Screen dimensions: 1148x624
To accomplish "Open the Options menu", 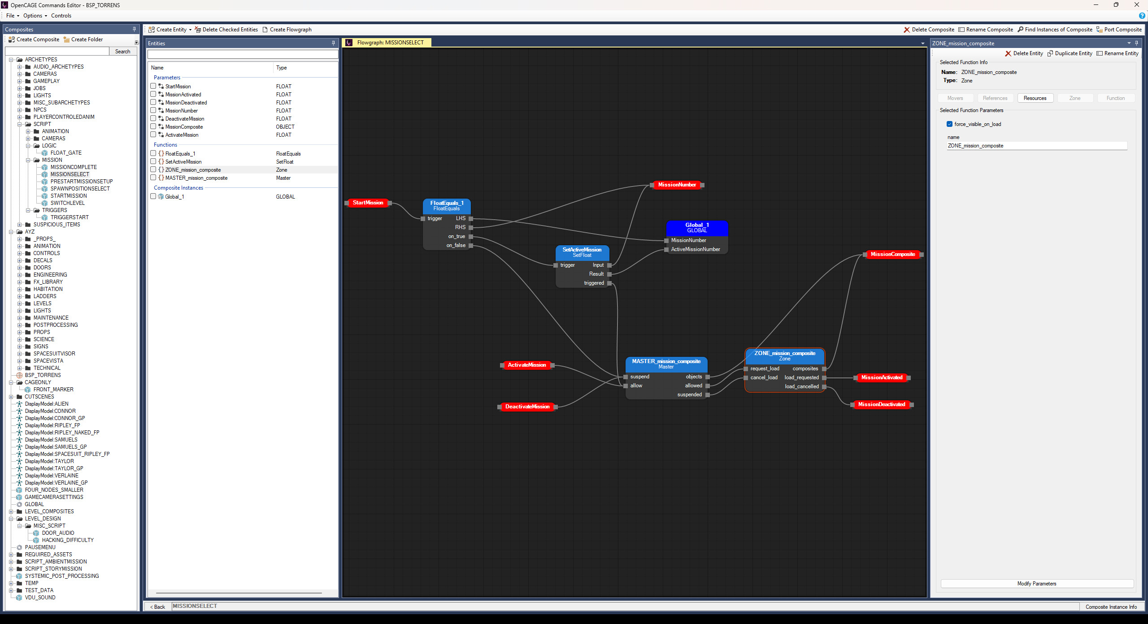I will click(x=32, y=15).
